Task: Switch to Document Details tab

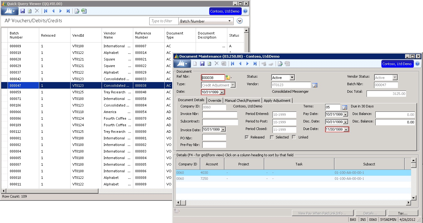Action: tap(191, 100)
